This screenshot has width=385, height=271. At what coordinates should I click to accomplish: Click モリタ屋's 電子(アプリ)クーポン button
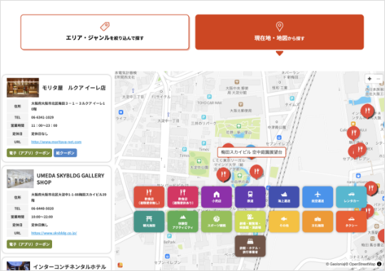point(29,153)
